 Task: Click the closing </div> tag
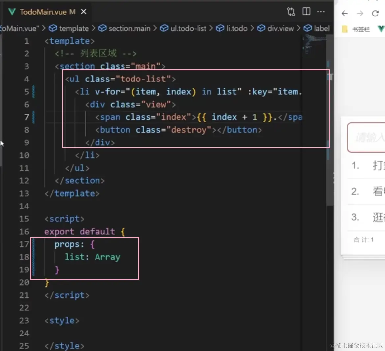[100, 143]
